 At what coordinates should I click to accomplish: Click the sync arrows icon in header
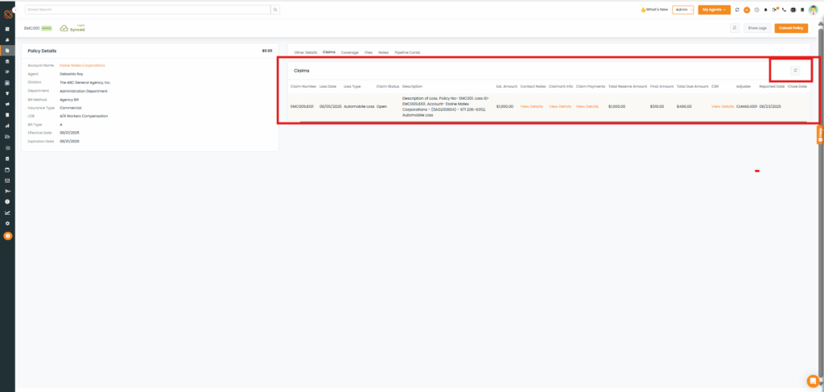[x=737, y=10]
